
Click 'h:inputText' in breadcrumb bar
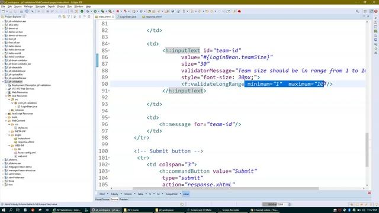pyautogui.click(x=171, y=194)
